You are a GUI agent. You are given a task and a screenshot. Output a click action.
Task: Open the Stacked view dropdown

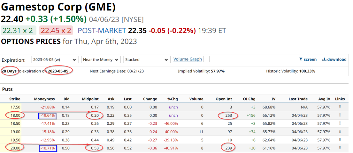[147, 59]
